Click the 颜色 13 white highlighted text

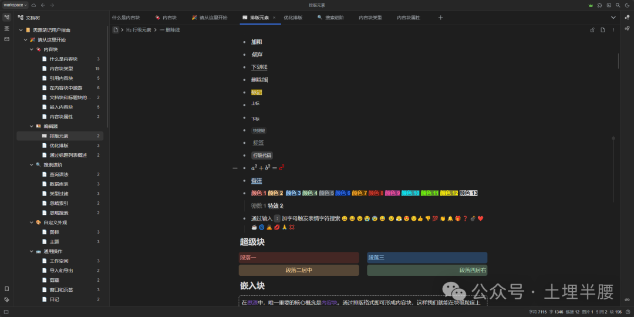[468, 193]
